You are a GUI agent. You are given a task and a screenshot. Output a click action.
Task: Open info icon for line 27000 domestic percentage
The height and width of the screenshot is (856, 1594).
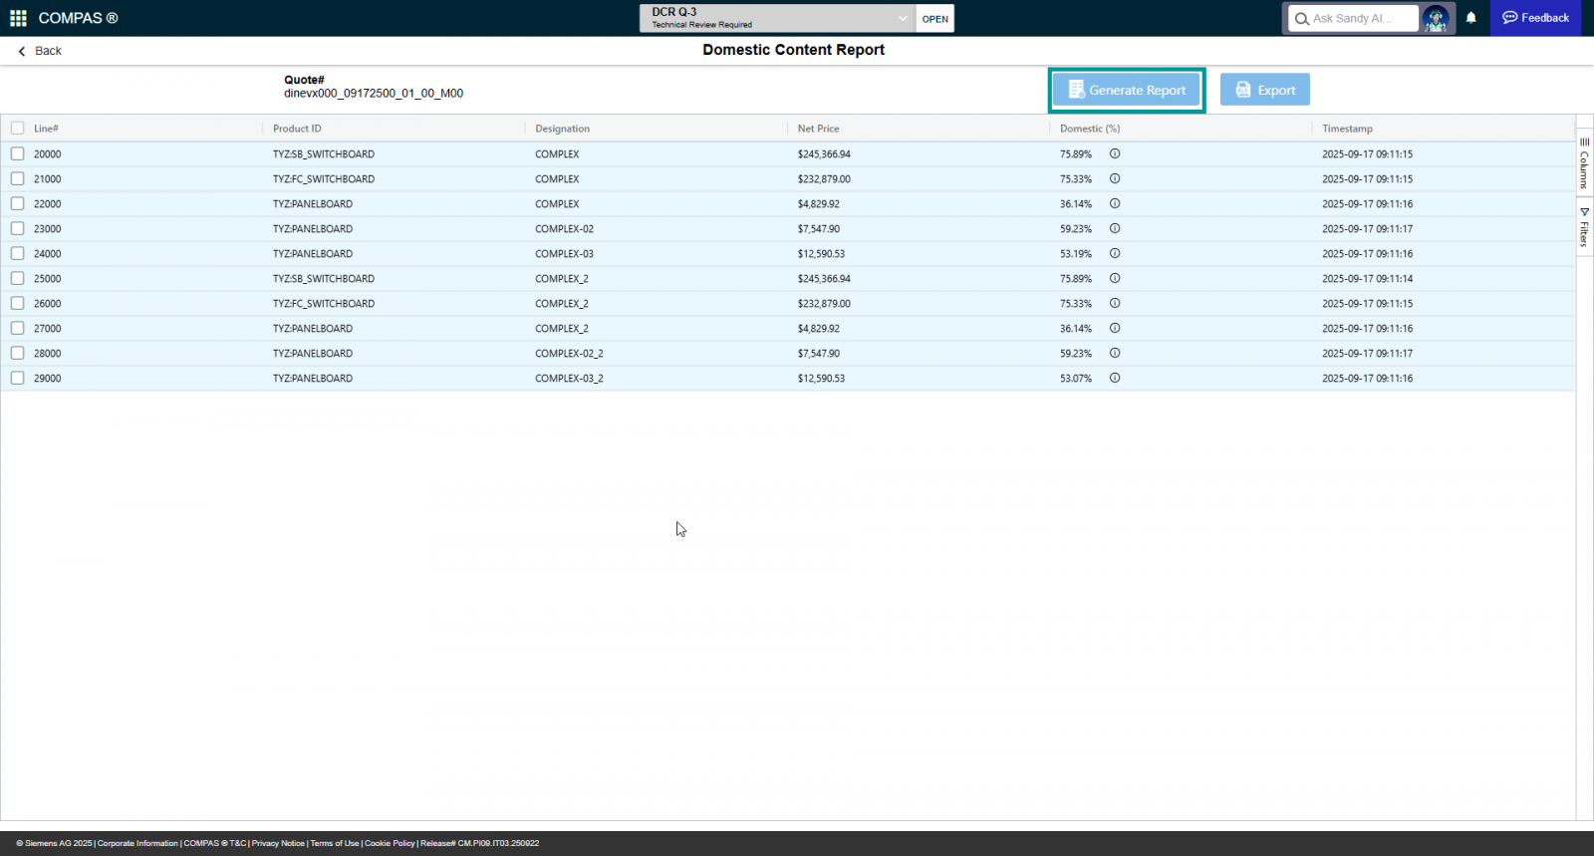coord(1115,328)
